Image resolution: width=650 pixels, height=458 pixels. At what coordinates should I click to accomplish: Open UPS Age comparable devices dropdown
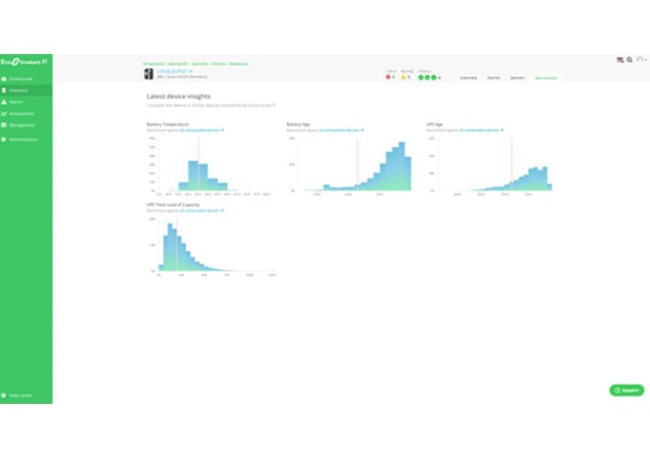coord(481,130)
